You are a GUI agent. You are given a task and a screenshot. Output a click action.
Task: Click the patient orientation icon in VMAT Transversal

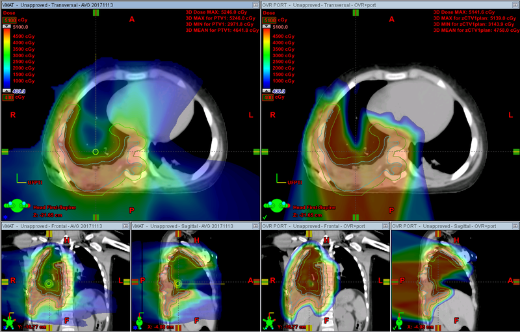click(17, 206)
